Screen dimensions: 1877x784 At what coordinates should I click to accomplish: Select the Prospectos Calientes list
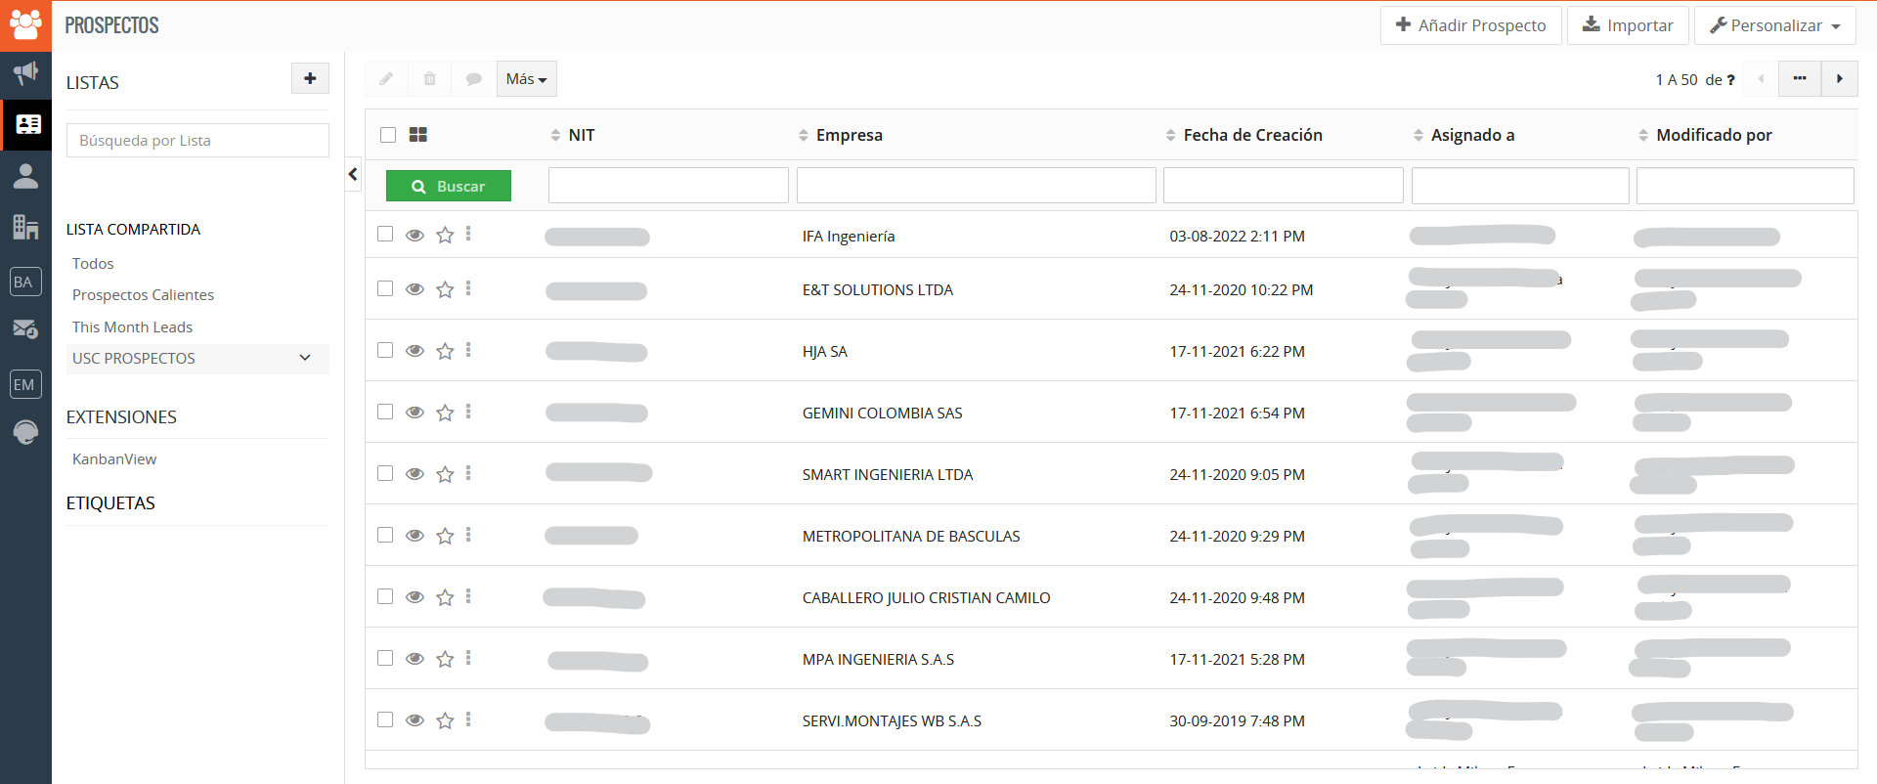143,294
